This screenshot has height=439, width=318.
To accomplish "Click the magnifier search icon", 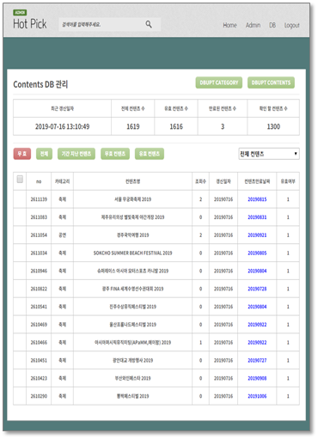I will point(149,24).
